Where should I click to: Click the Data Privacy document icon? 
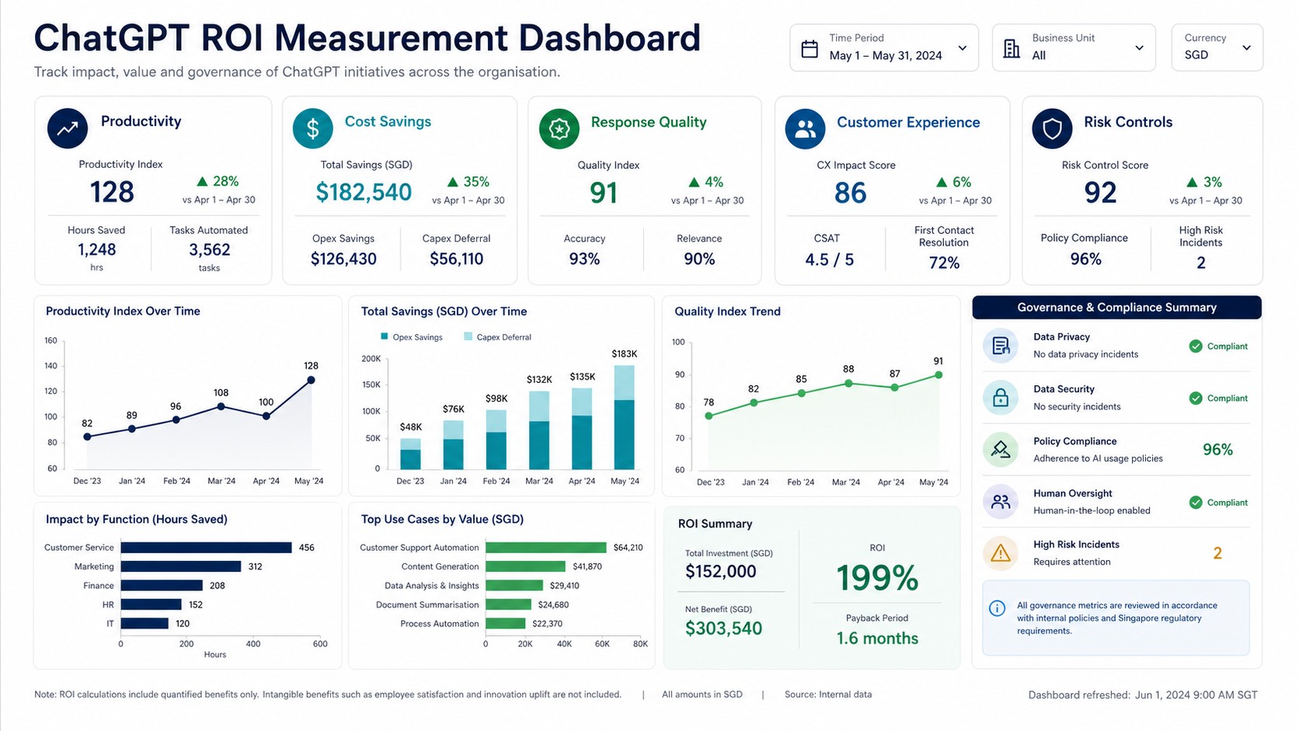(x=1001, y=346)
